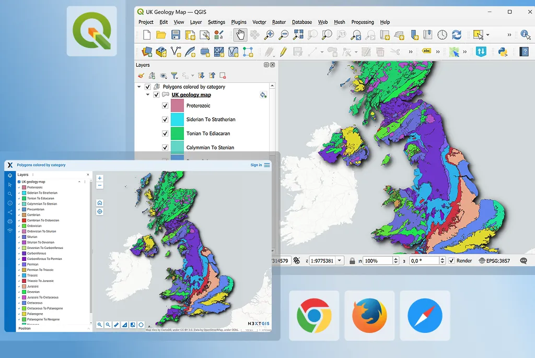Open the Raster menu
Image resolution: width=535 pixels, height=358 pixels.
279,22
